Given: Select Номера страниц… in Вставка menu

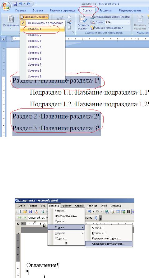Looking at the screenshot, I should [66, 216].
